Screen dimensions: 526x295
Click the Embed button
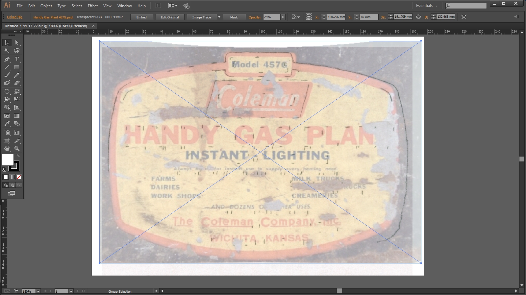141,17
